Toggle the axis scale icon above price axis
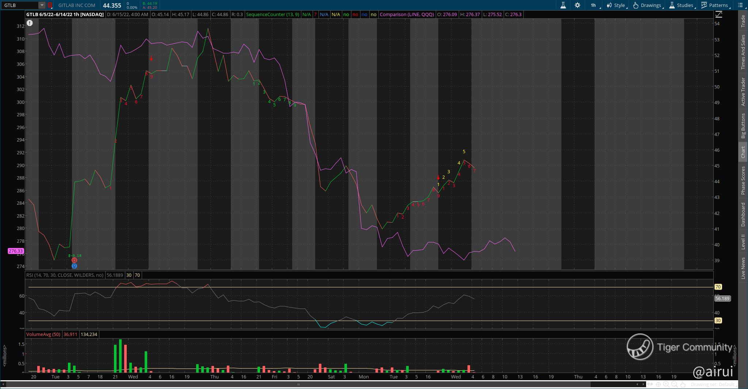The width and height of the screenshot is (748, 389). tap(718, 14)
